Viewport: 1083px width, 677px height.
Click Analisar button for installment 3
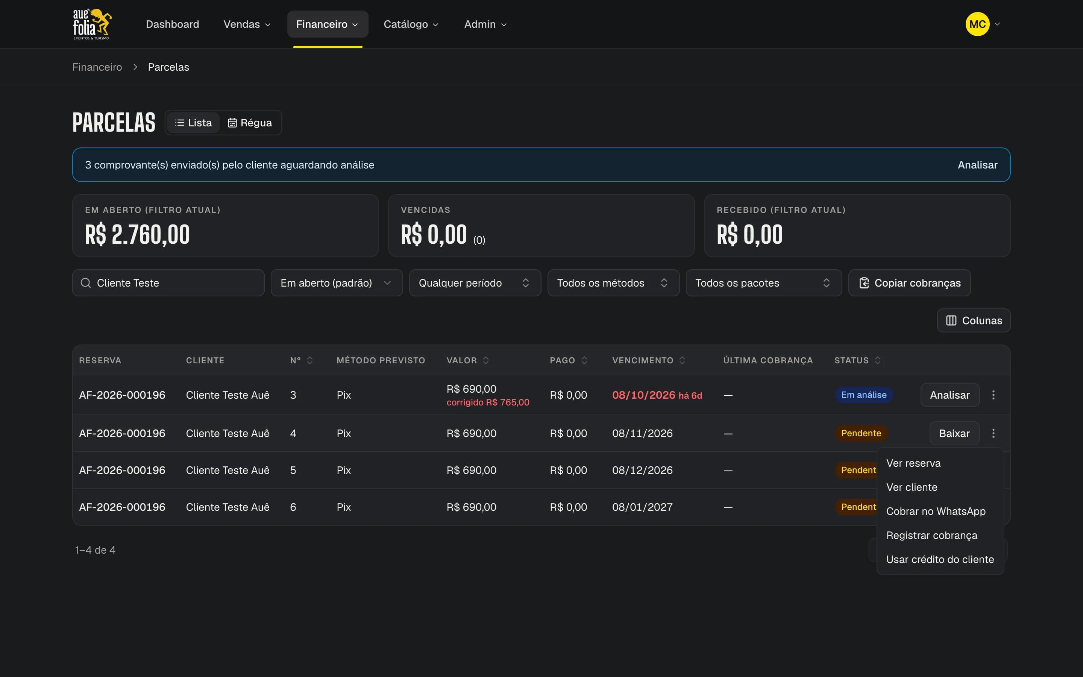[950, 395]
